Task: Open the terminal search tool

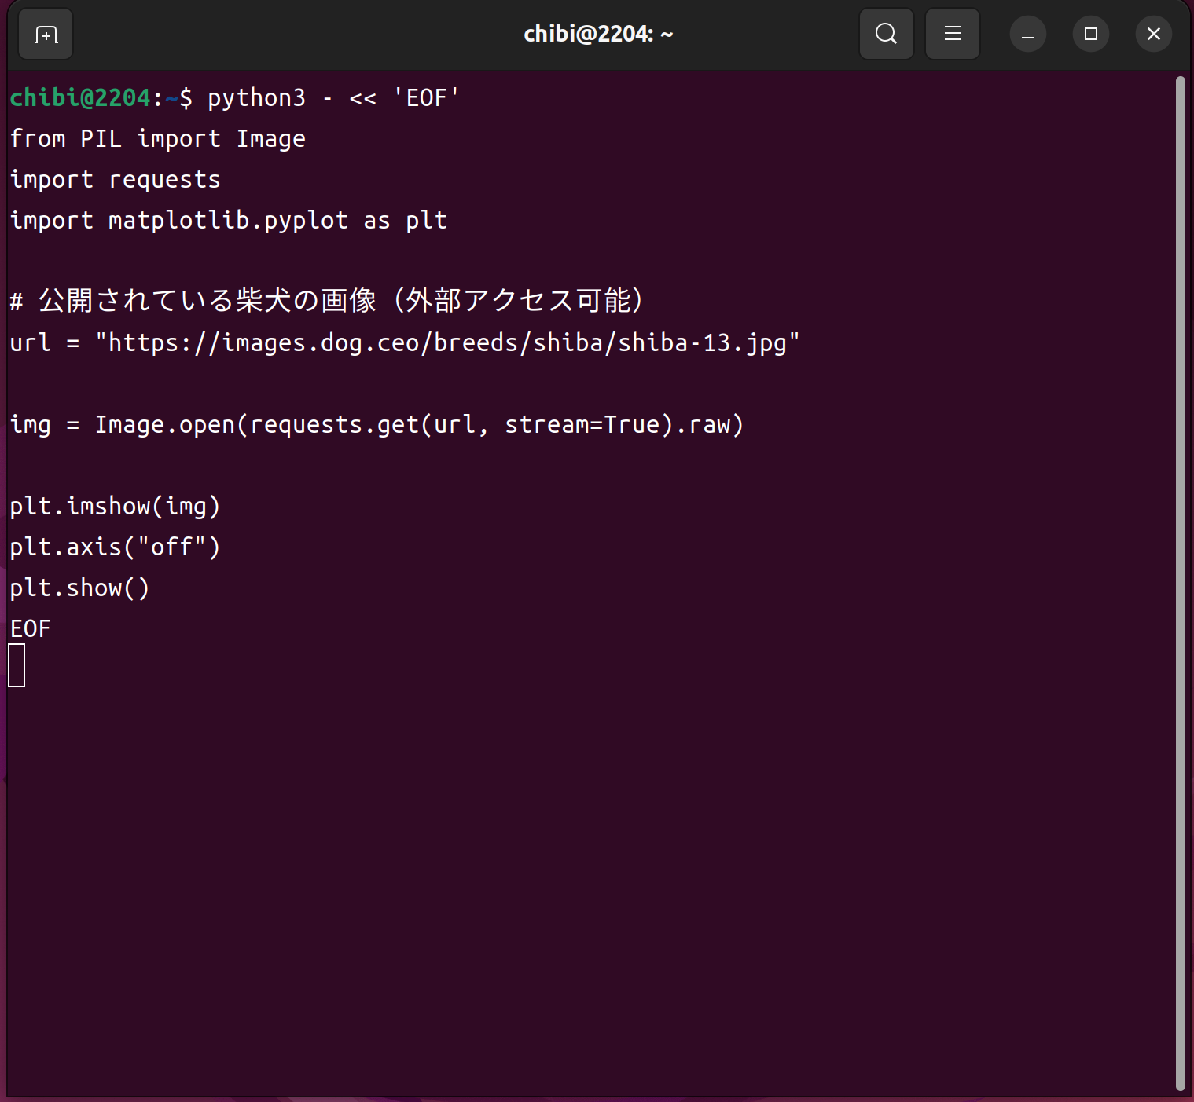Action: [886, 34]
